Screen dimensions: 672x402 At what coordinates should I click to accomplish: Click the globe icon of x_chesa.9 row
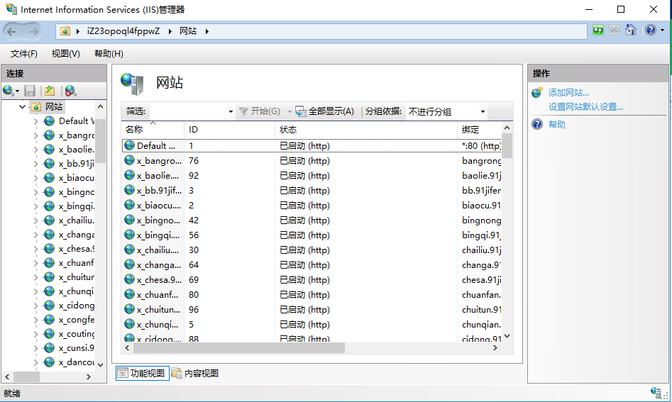coord(129,279)
